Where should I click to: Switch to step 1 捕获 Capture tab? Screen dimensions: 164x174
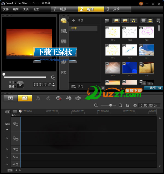[65, 9]
